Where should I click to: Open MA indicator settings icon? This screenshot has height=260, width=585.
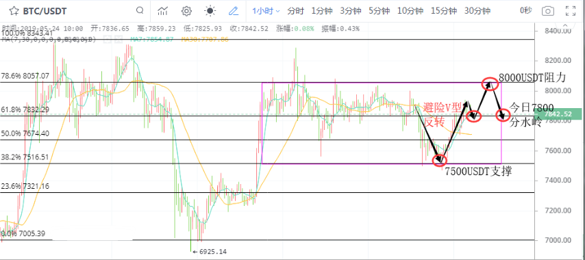point(108,39)
